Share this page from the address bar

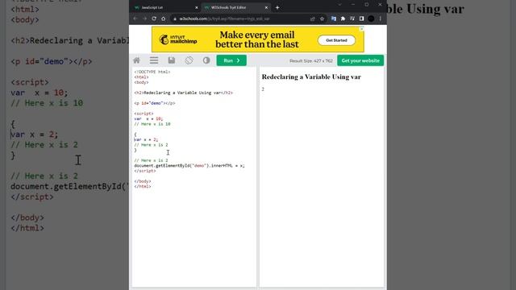(x=313, y=19)
